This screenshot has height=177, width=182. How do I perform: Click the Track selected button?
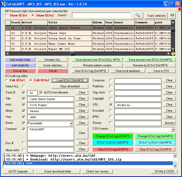[x=156, y=15]
